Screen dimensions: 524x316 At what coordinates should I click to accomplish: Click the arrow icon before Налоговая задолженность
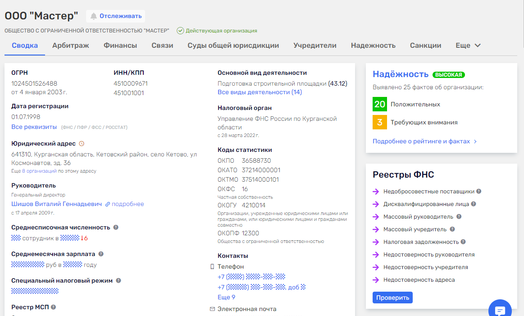[x=376, y=242]
